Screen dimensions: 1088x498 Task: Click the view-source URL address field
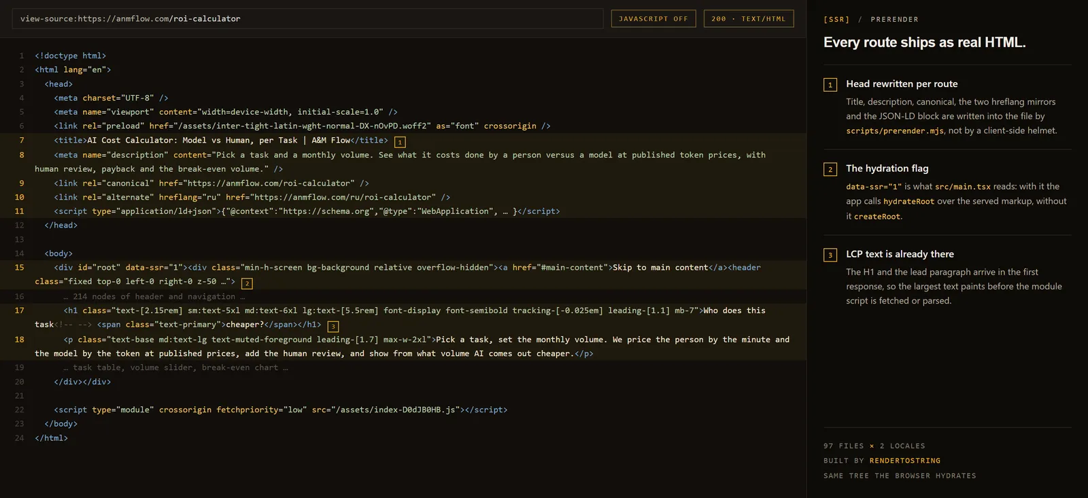(307, 18)
